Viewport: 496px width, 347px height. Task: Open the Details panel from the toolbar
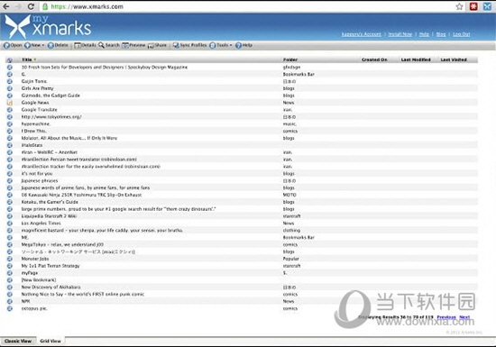85,45
